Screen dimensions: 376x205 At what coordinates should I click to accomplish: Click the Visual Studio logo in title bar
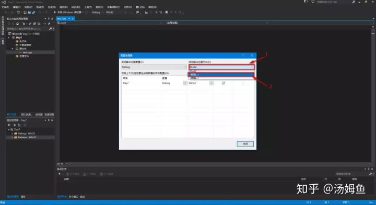(x=3, y=2)
